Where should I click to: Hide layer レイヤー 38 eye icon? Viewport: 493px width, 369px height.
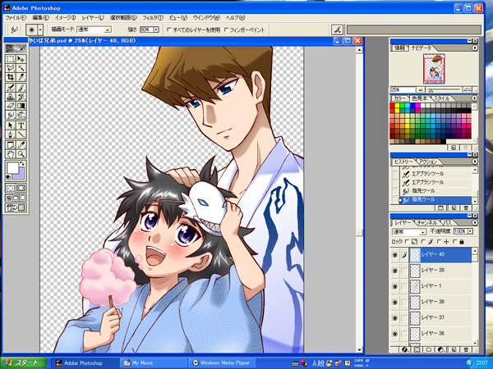pos(395,302)
